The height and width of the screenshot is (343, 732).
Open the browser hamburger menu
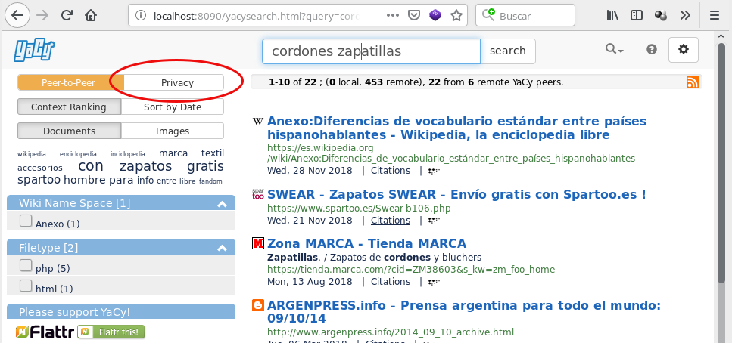pyautogui.click(x=715, y=15)
